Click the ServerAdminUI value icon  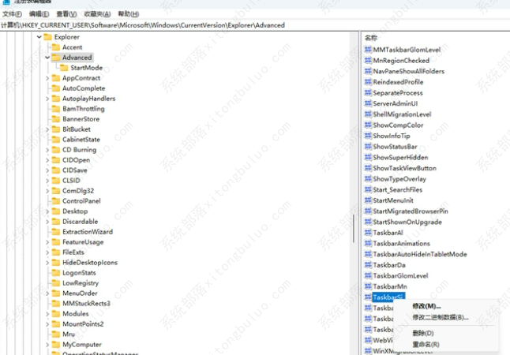[x=368, y=103]
